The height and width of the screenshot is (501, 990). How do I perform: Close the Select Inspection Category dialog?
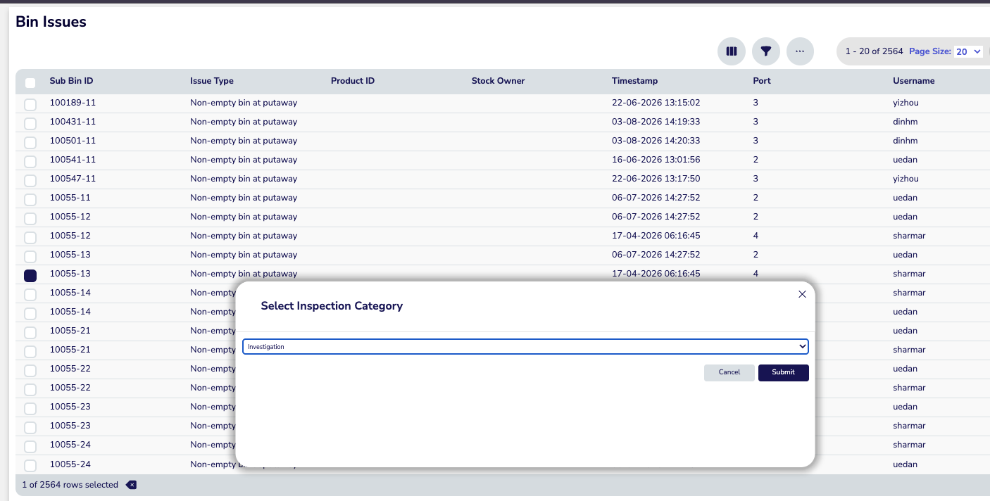point(802,294)
